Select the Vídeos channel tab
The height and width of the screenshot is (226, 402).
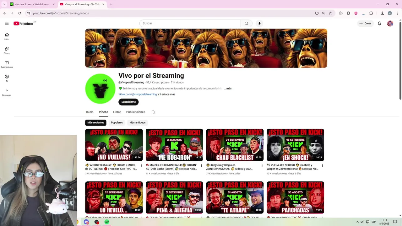point(103,112)
